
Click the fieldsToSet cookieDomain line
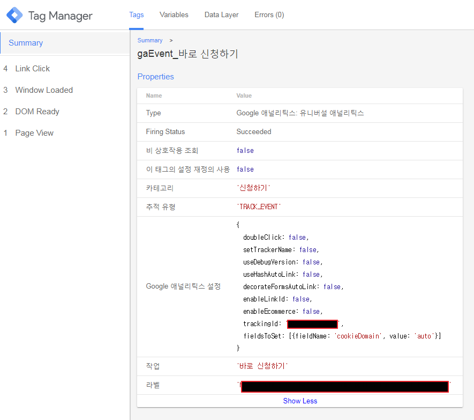coord(342,336)
